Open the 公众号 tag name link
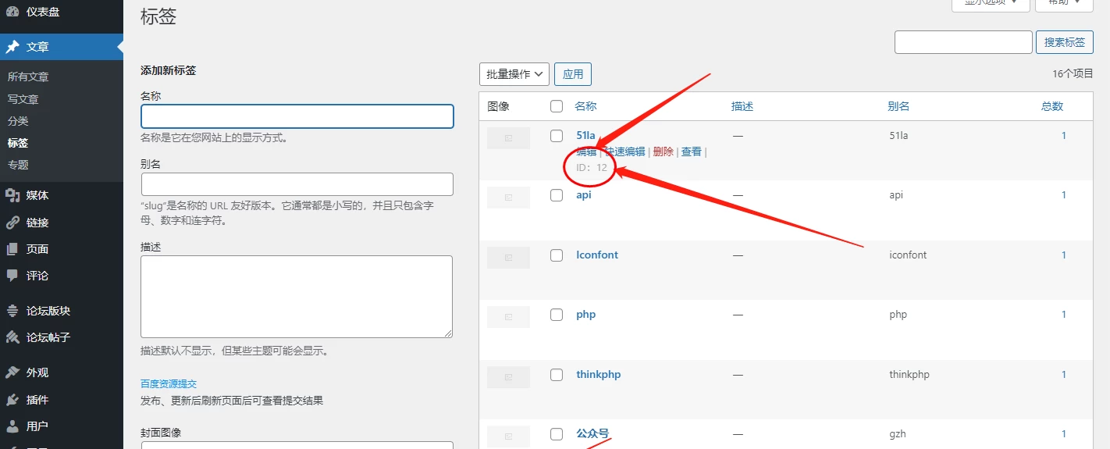The width and height of the screenshot is (1110, 449). (x=592, y=433)
